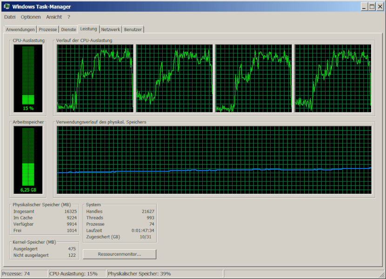Click the Im Cache value 9224

(72, 218)
